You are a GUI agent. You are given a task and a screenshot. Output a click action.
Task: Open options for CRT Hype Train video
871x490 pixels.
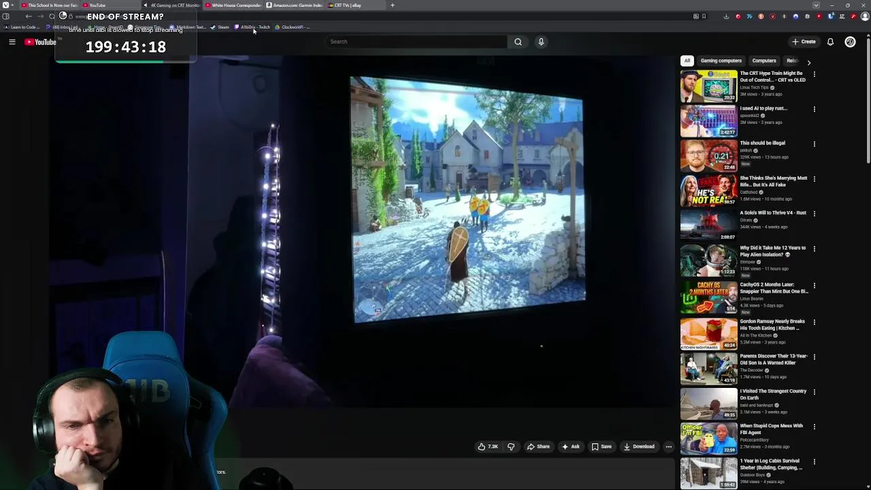pos(814,73)
